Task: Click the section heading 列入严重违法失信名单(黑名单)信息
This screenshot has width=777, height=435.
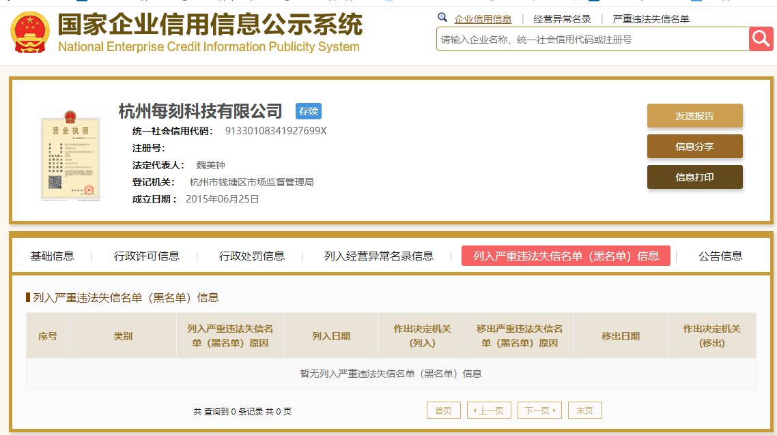Action: (x=126, y=297)
